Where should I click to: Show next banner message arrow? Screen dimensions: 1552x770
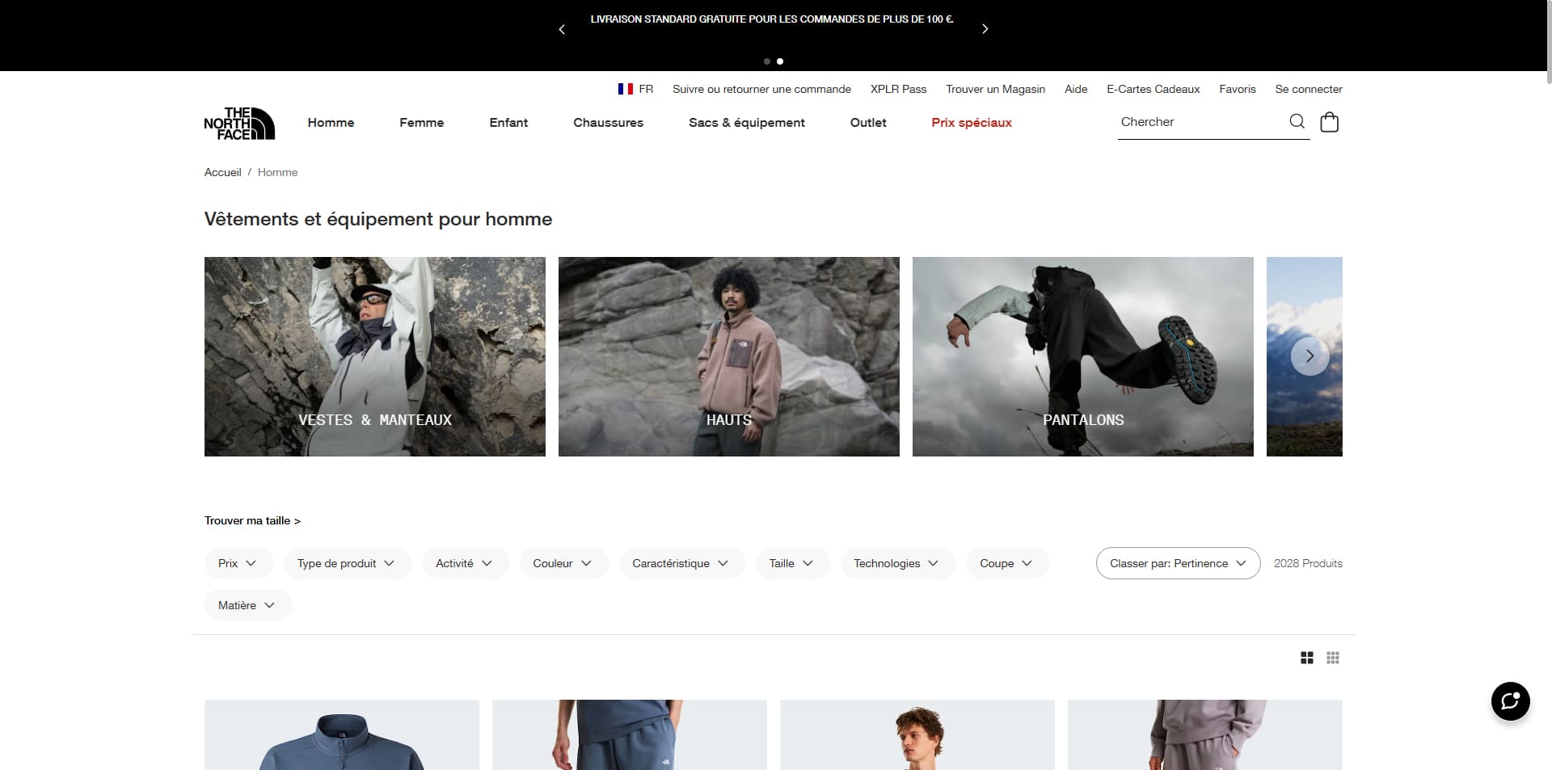point(985,29)
